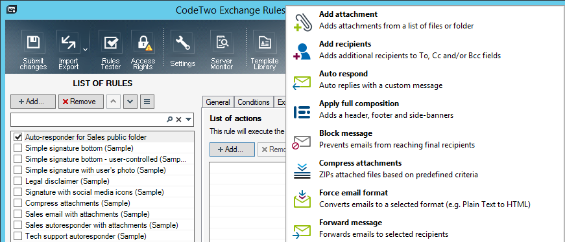The image size is (565, 242).
Task: Select 'Legal disclaimer (Sample)' rule name
Action: pyautogui.click(x=67, y=181)
